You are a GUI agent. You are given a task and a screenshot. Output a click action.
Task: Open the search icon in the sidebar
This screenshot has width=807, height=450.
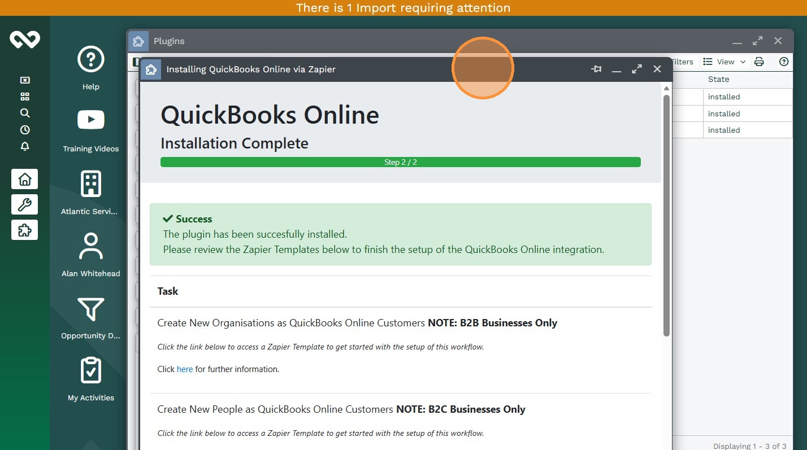(25, 113)
